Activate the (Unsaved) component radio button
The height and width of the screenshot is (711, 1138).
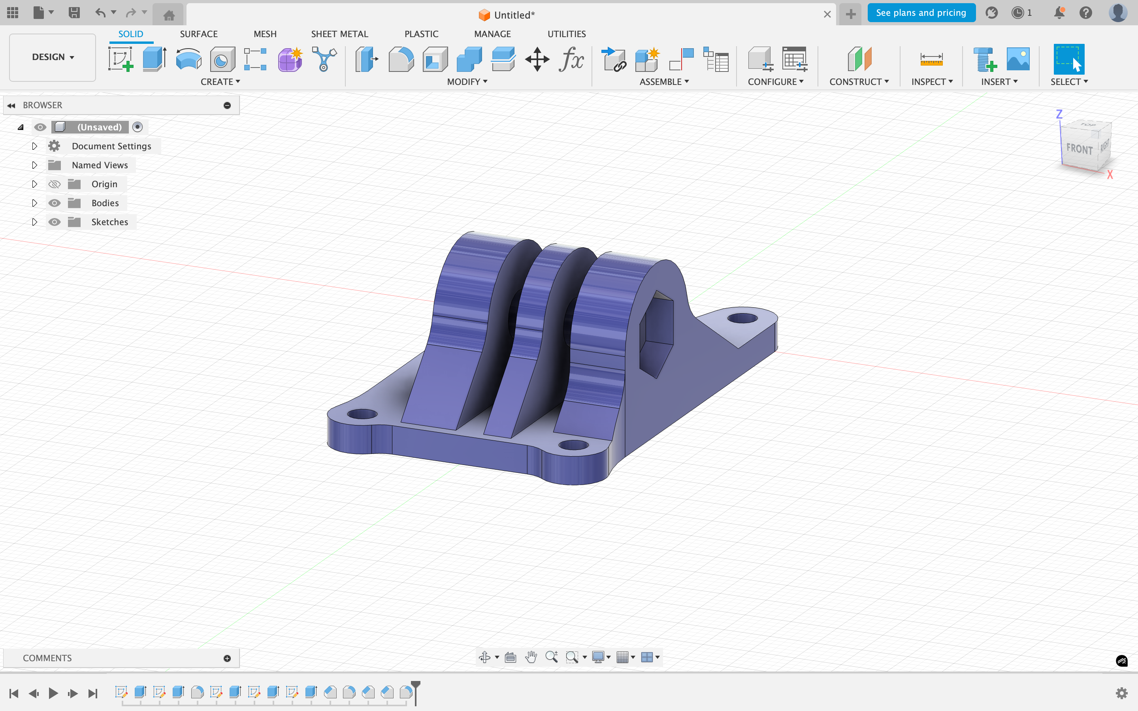pyautogui.click(x=138, y=127)
